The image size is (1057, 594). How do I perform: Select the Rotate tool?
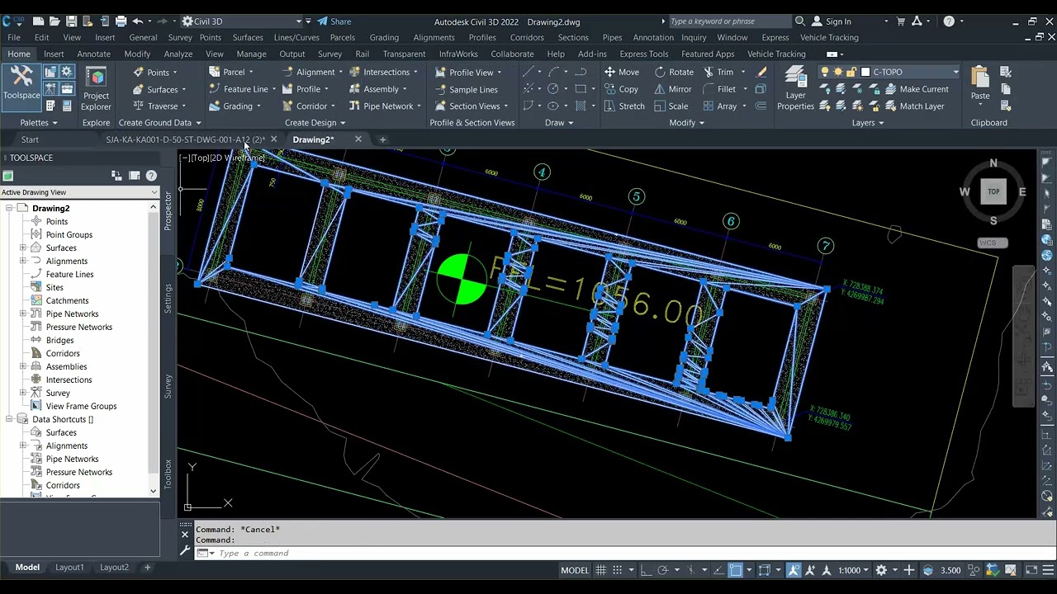[674, 72]
